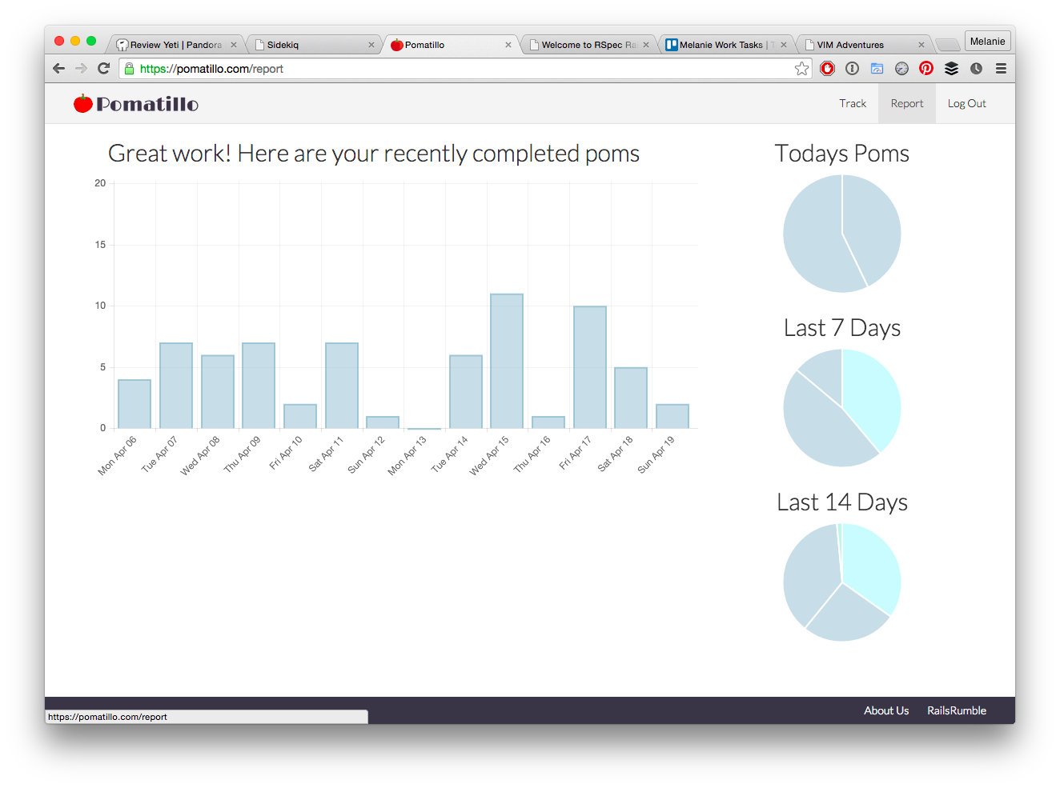
Task: Click the Todays Poms pie chart
Action: pos(842,234)
